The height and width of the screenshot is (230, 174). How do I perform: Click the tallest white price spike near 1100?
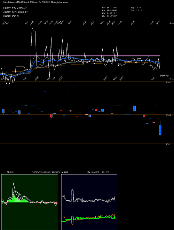point(32,28)
